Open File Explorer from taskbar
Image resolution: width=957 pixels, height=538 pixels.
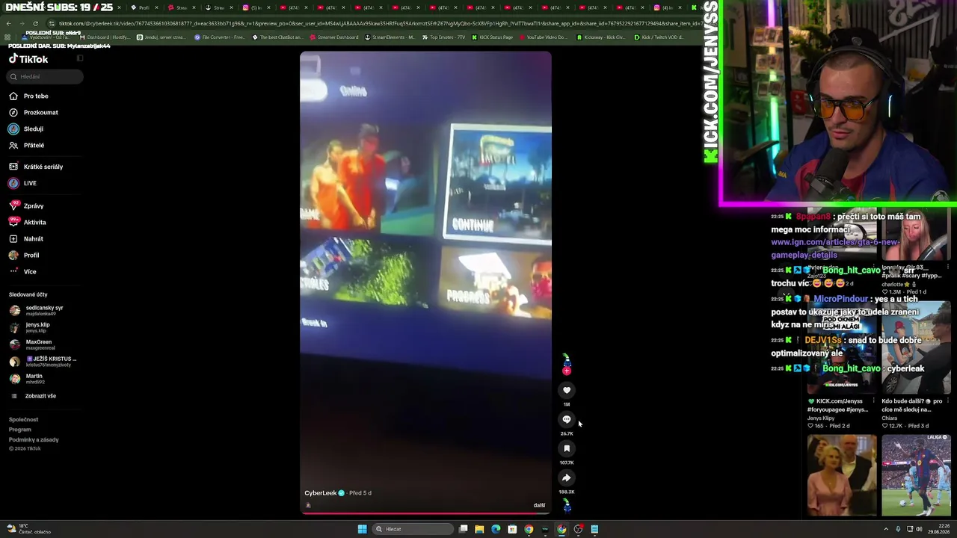coord(479,529)
